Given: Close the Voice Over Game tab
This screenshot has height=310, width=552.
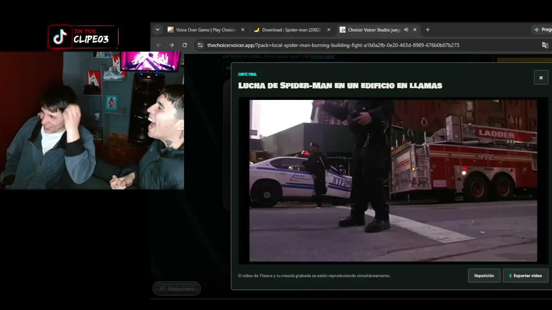Looking at the screenshot, I should click(242, 30).
